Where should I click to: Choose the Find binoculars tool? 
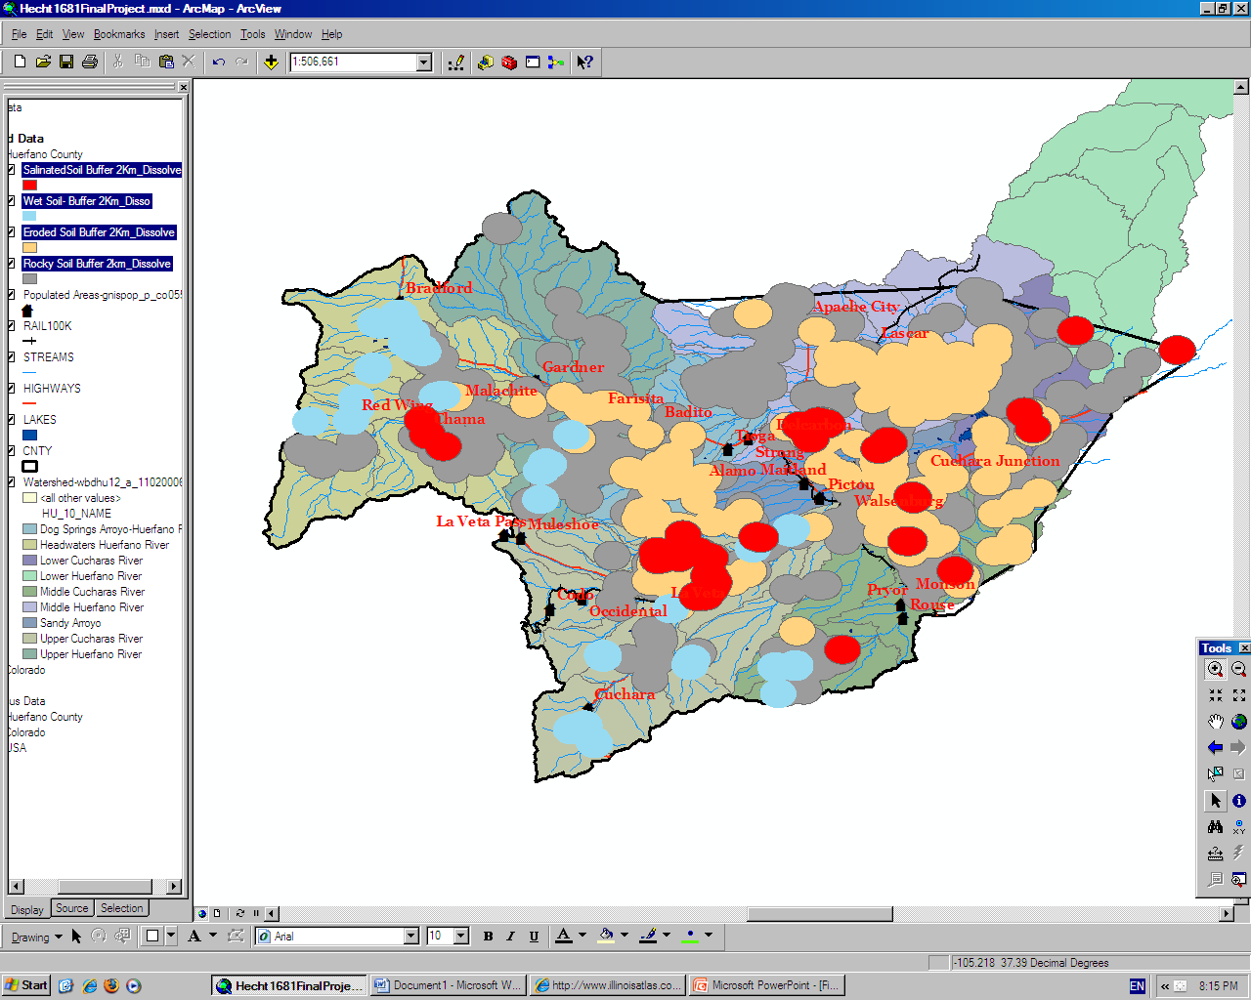(1215, 827)
